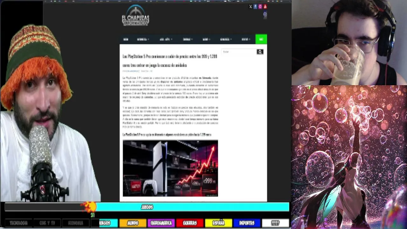Focus the site search input field

click(x=239, y=52)
